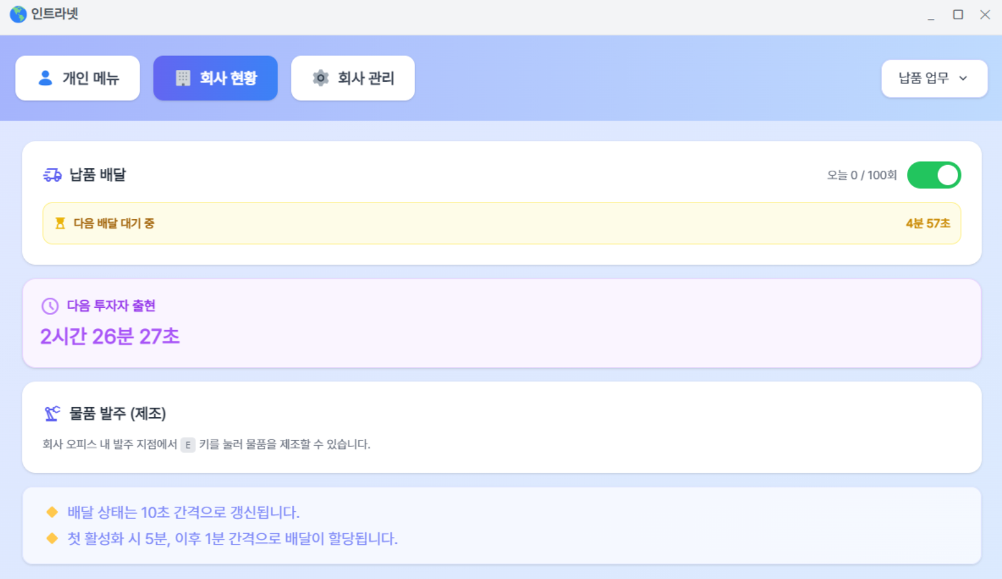Click the E key badge in instructions
The image size is (1002, 579).
188,445
